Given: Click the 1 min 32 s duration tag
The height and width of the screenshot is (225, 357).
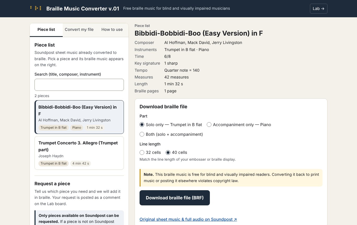Looking at the screenshot, I should (95, 128).
